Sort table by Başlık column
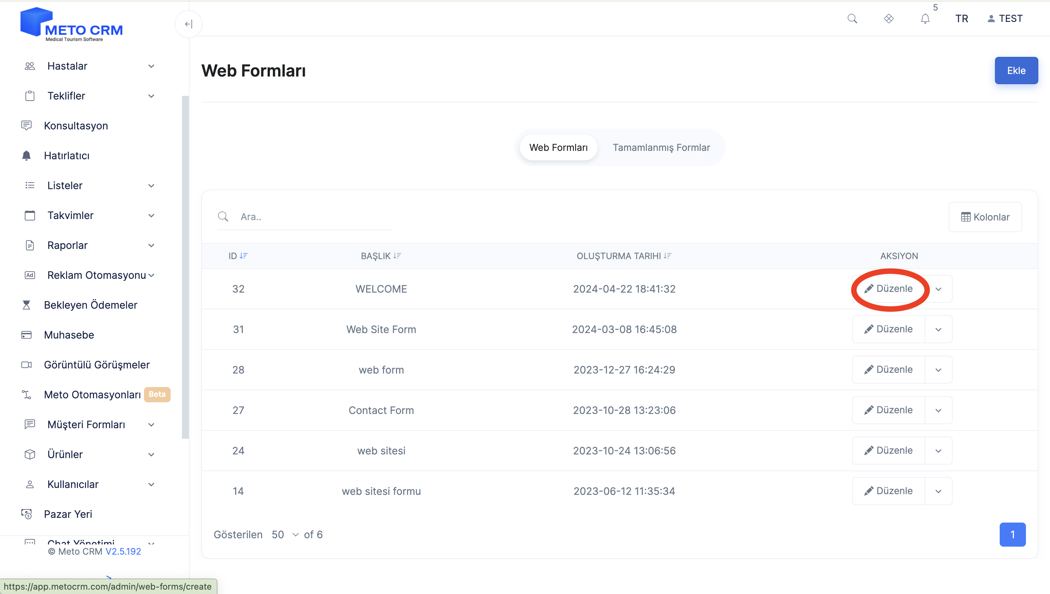1050x594 pixels. 381,256
